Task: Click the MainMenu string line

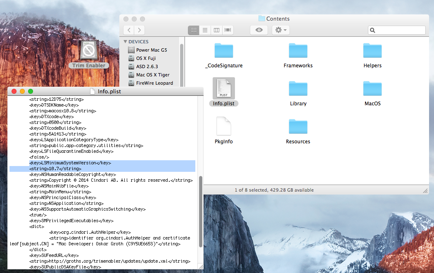Action: point(60,192)
